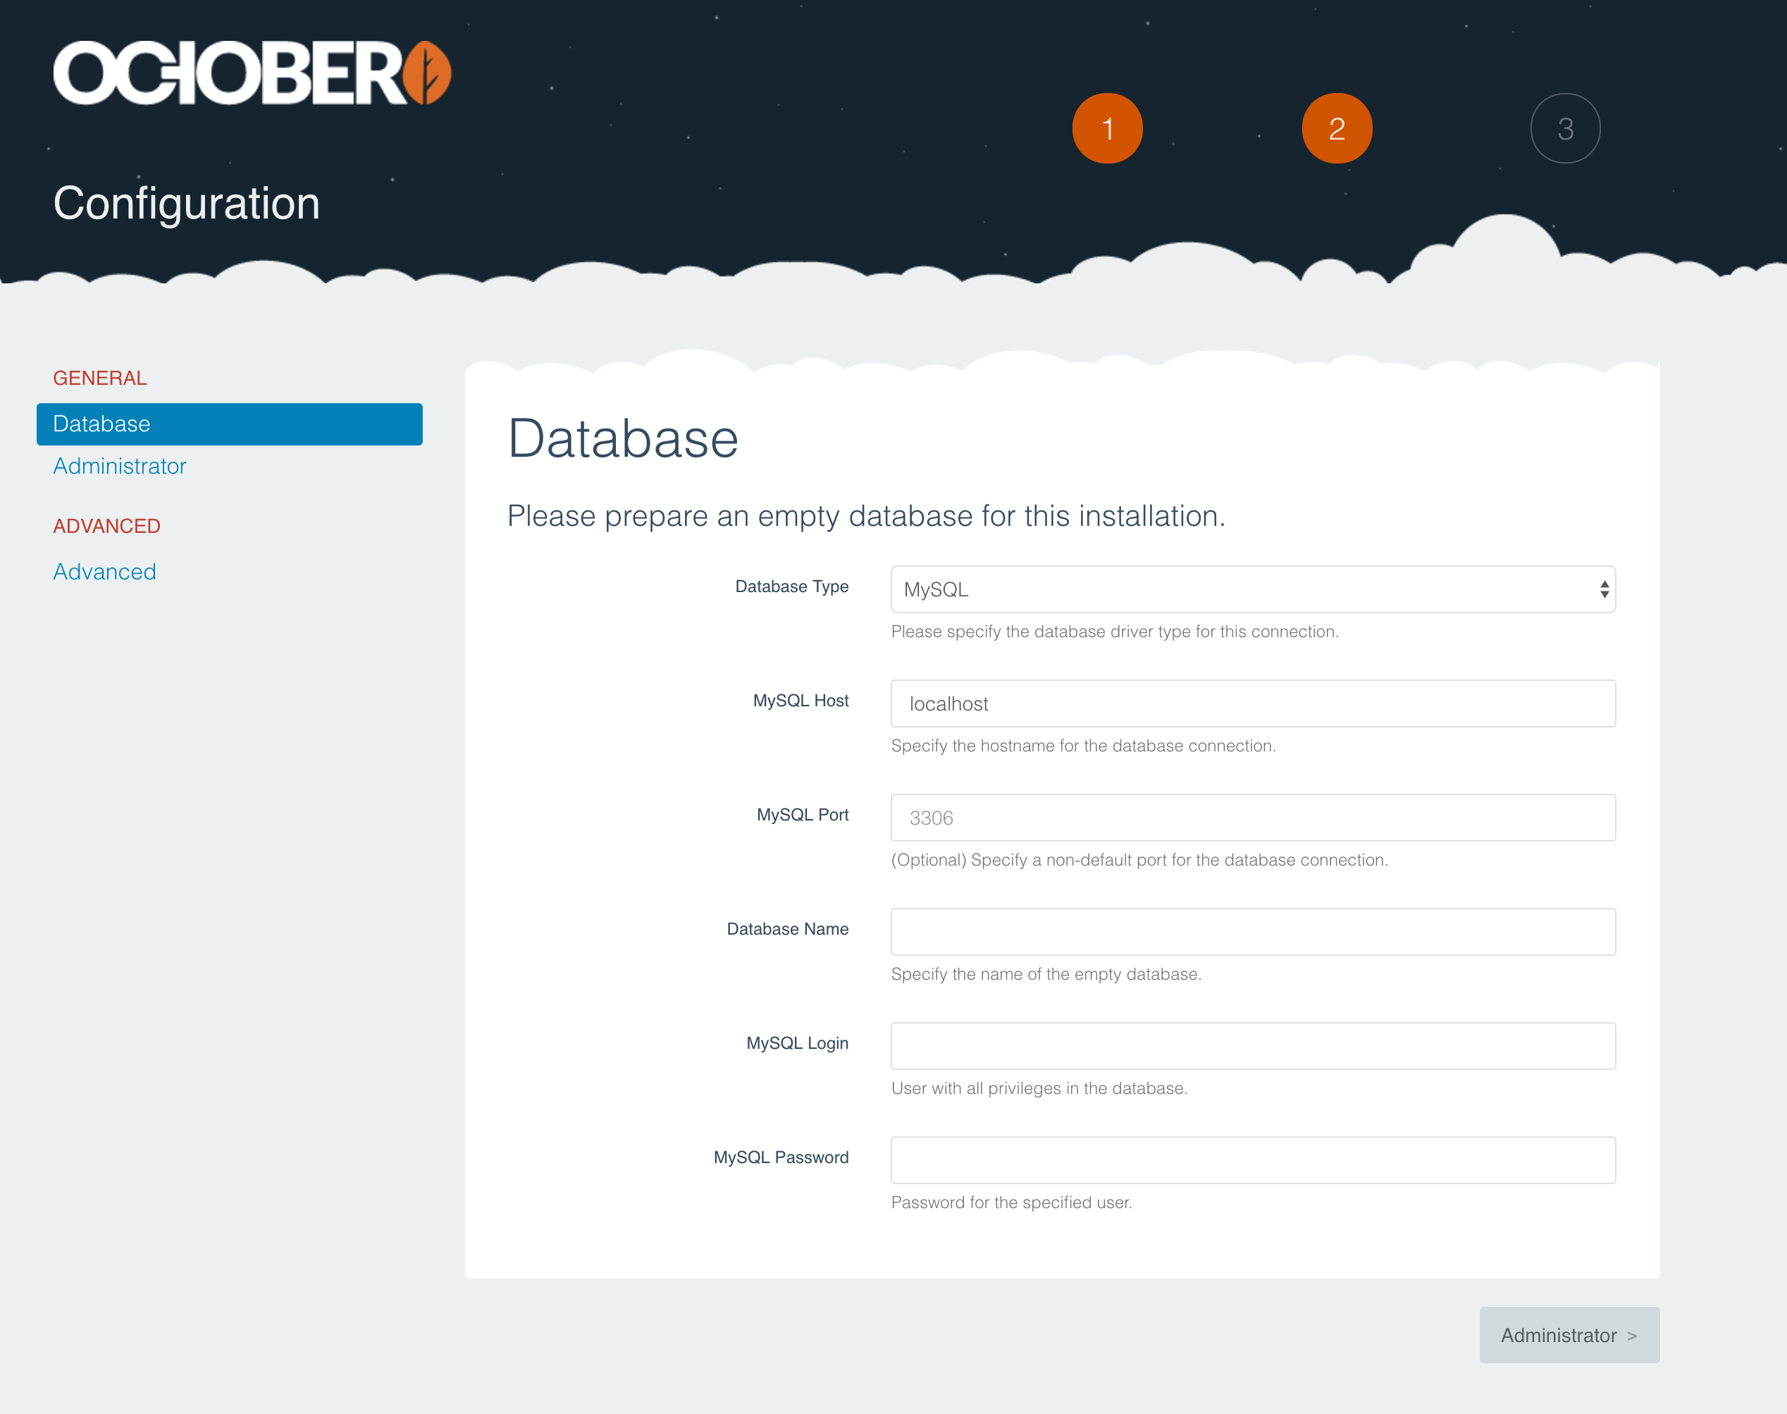Click 'Password for the specified user' hint
The height and width of the screenshot is (1414, 1787).
[x=1011, y=1203]
